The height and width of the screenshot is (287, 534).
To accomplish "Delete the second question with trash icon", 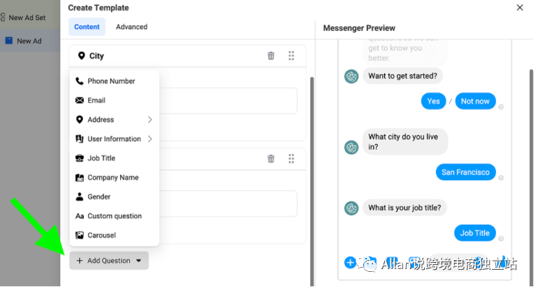I will 271,159.
